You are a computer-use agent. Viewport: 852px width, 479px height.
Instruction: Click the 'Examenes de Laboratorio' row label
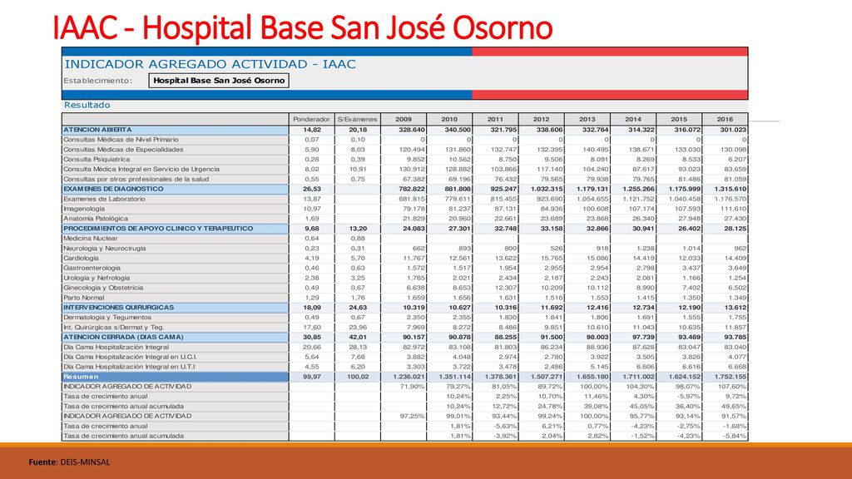pos(104,199)
